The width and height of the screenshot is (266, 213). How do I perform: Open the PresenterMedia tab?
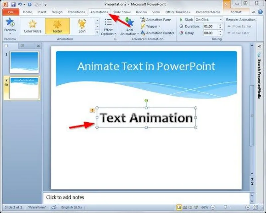pos(208,12)
